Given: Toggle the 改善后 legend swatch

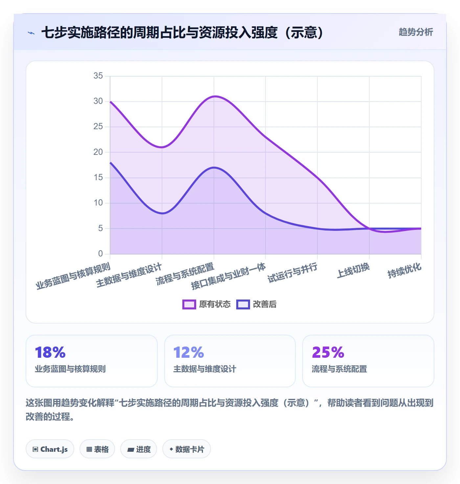Looking at the screenshot, I should 243,304.
